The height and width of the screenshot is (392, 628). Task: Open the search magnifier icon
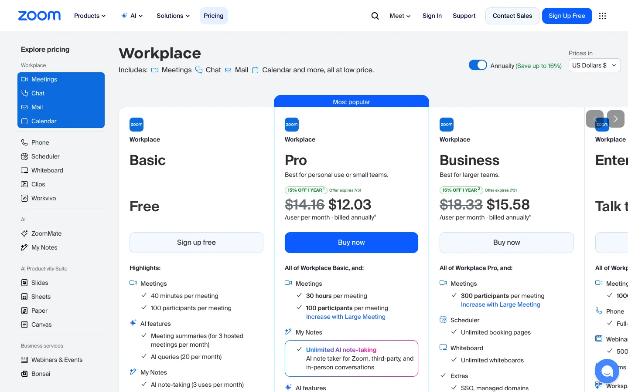point(375,16)
